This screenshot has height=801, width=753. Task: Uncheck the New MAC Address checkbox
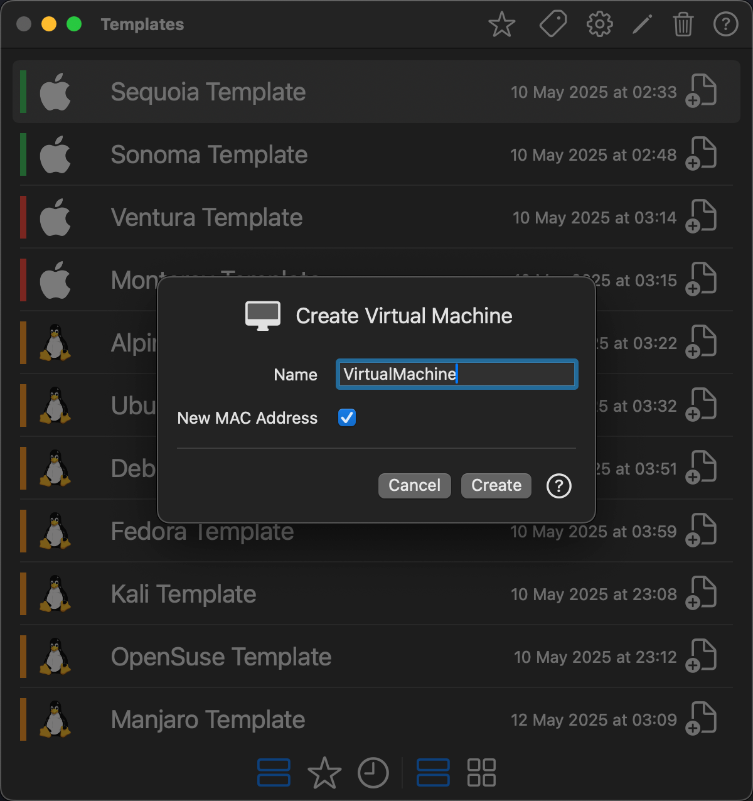[x=346, y=417]
